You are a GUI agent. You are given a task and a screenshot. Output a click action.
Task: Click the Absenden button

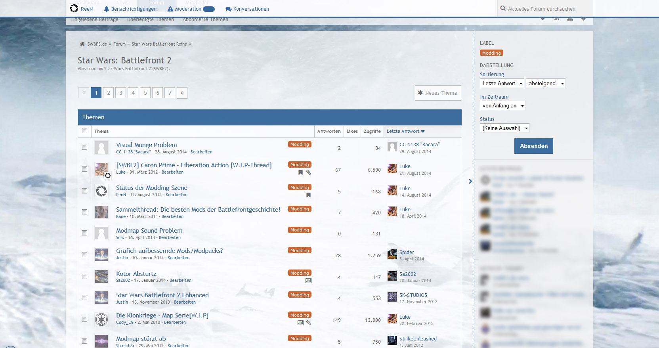pos(534,146)
